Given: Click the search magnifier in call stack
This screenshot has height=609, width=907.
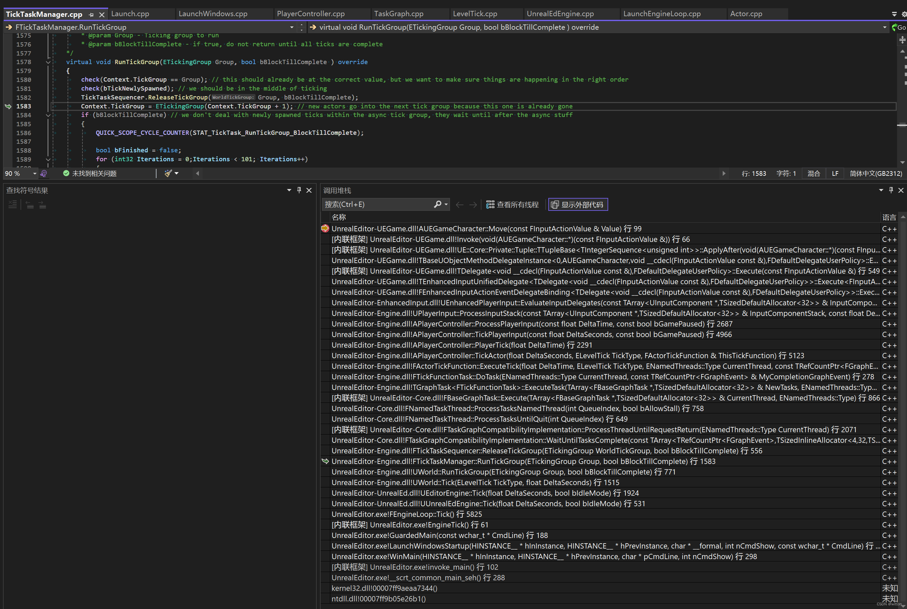Looking at the screenshot, I should (437, 204).
